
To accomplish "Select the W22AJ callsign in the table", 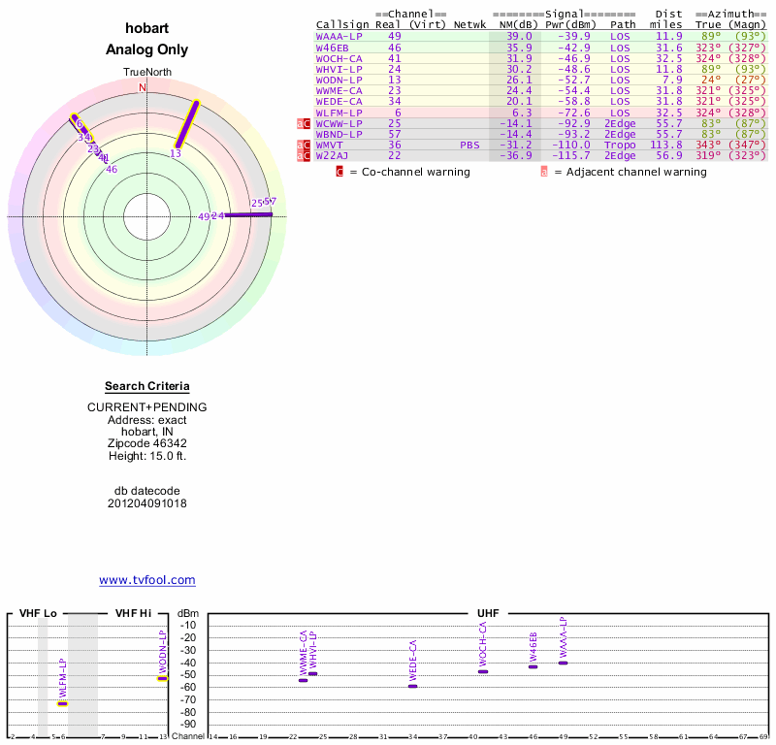I will 332,156.
